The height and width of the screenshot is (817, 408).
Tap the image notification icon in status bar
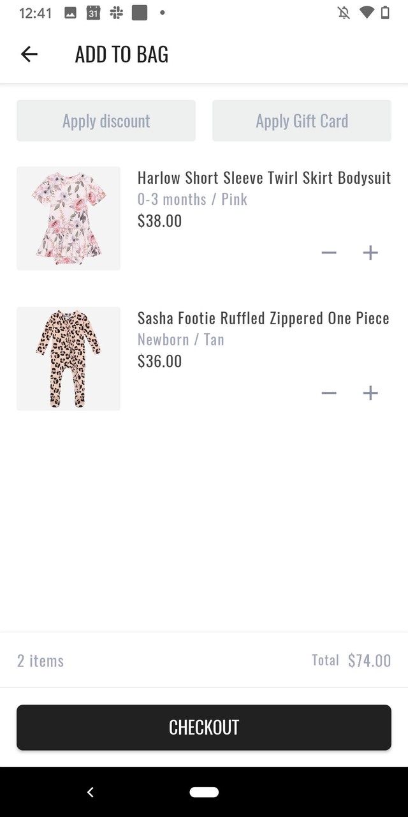point(71,13)
